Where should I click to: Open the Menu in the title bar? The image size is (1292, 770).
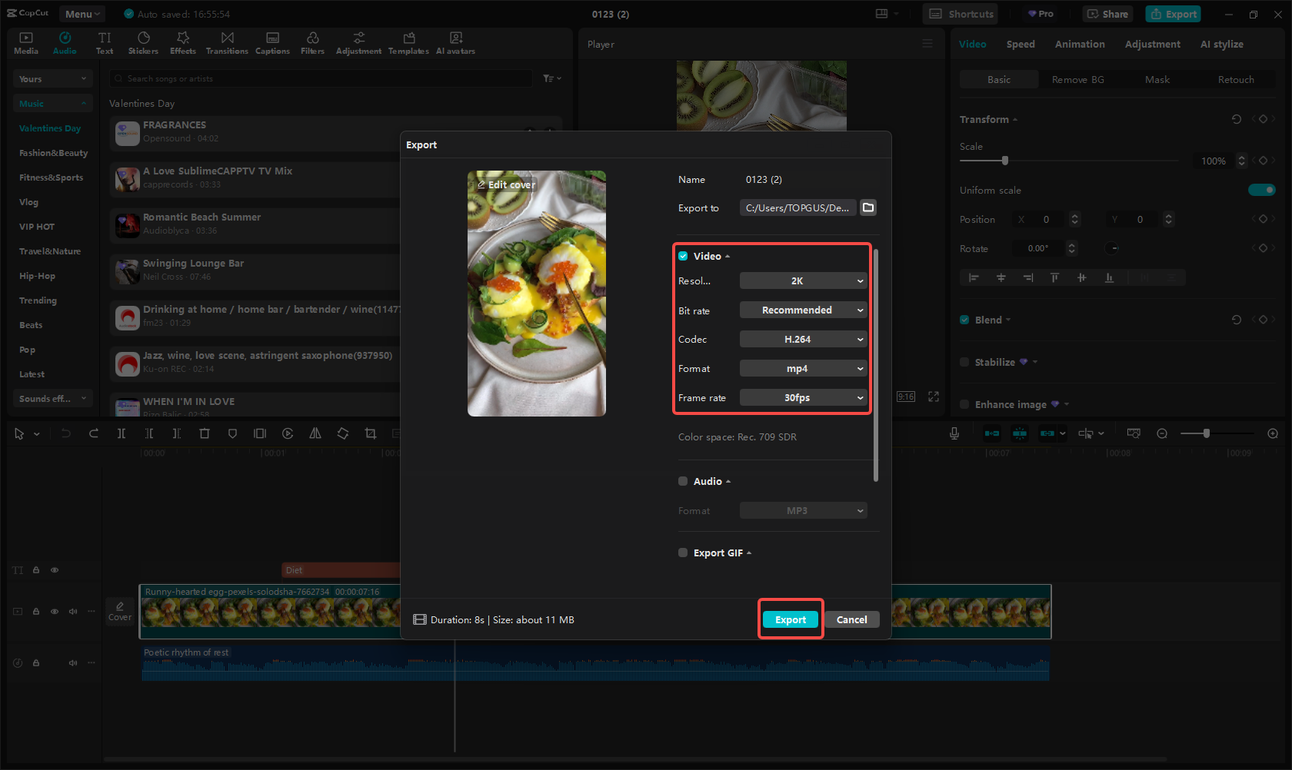click(82, 14)
